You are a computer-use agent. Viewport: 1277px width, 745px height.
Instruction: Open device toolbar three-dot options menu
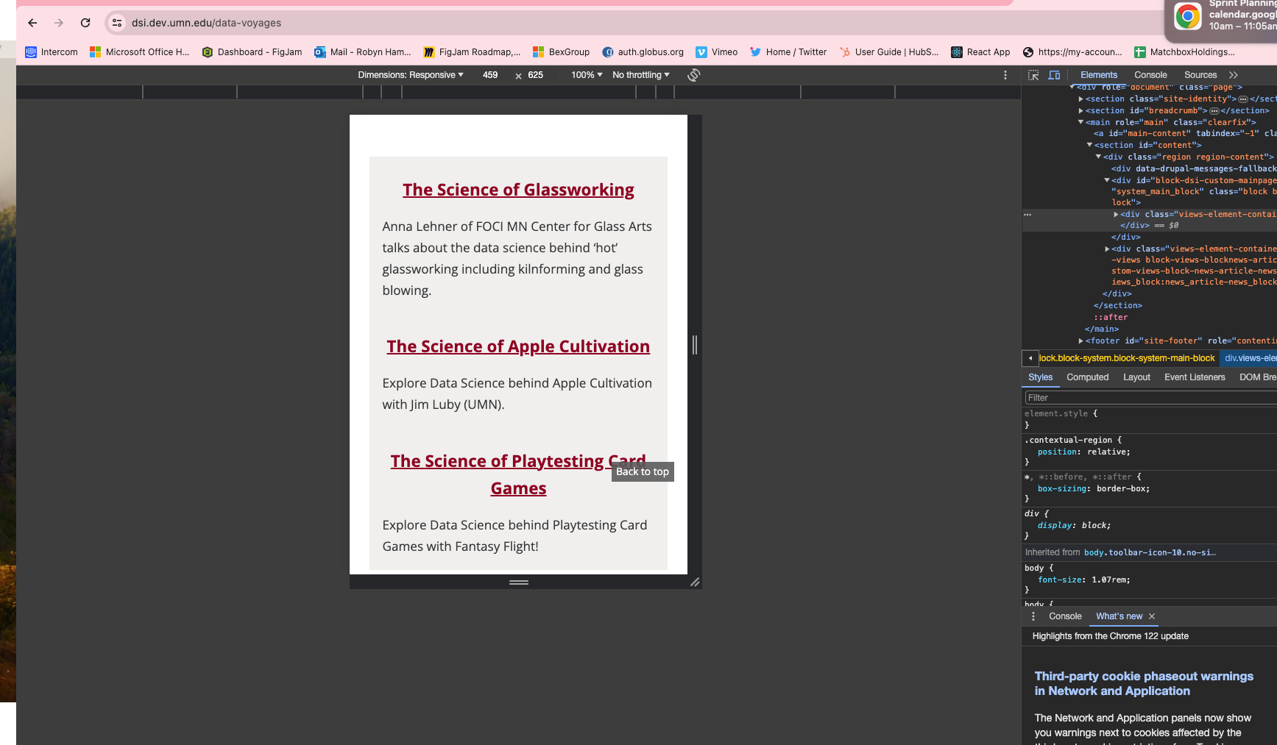pyautogui.click(x=1005, y=75)
